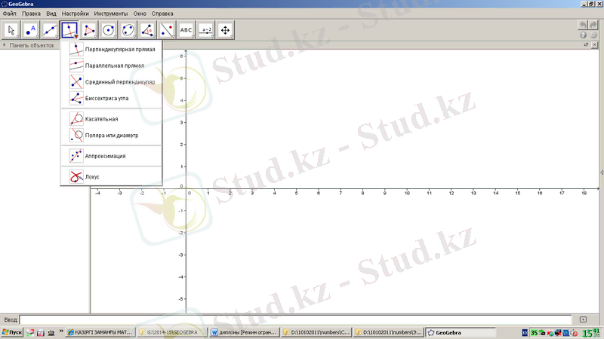Select the ABC text tool

point(186,30)
